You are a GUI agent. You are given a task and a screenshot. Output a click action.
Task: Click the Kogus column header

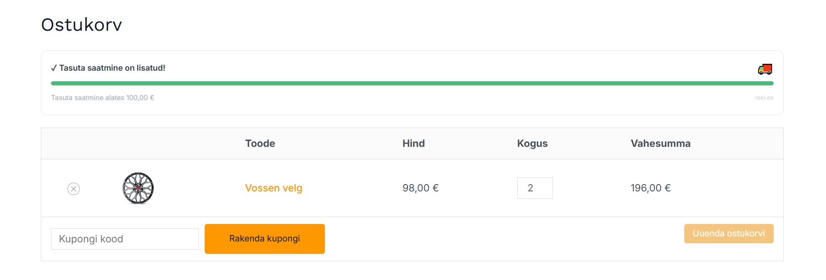532,144
